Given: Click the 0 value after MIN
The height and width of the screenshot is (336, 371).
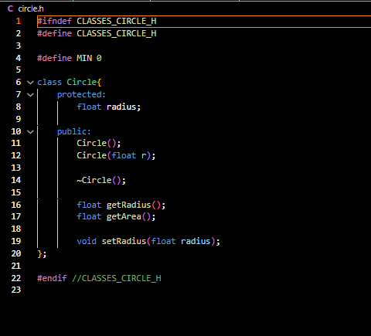Looking at the screenshot, I should point(99,58).
